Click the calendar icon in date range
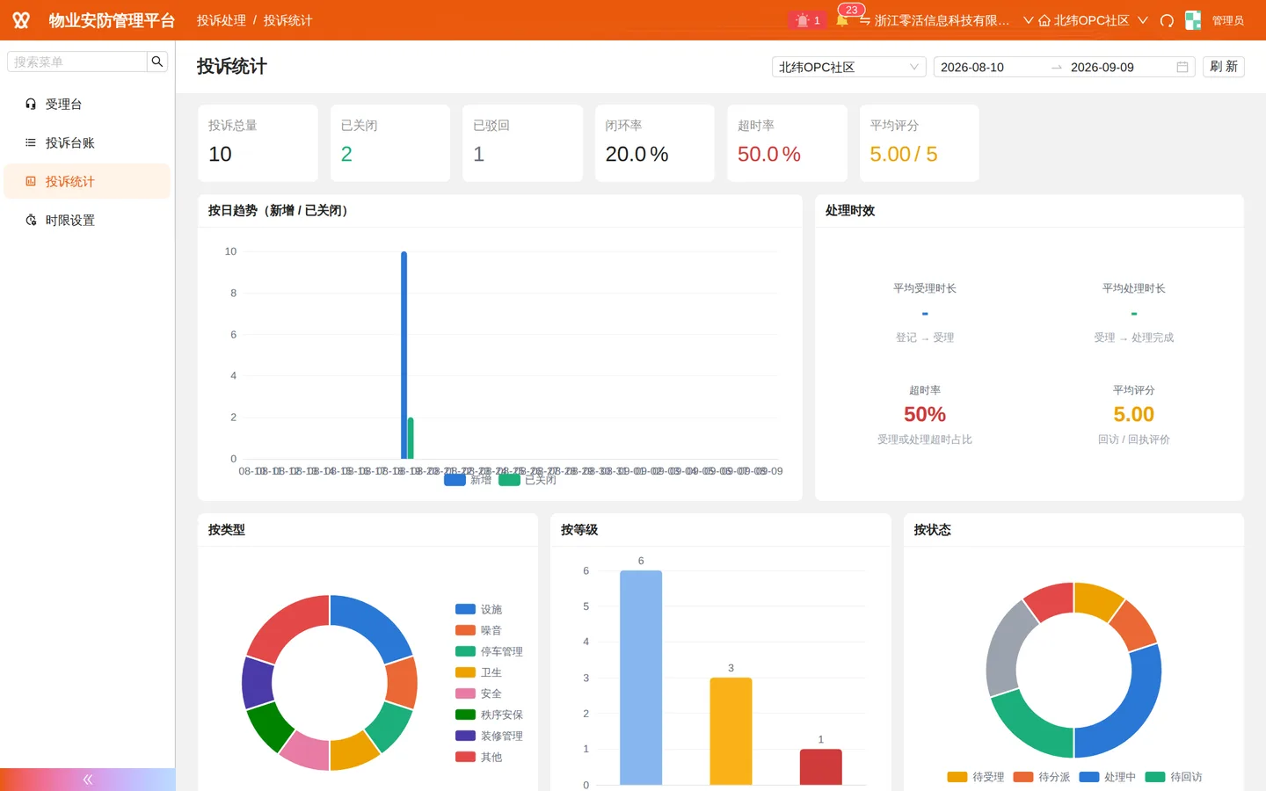Screen dimensions: 1266x791 coord(1182,67)
